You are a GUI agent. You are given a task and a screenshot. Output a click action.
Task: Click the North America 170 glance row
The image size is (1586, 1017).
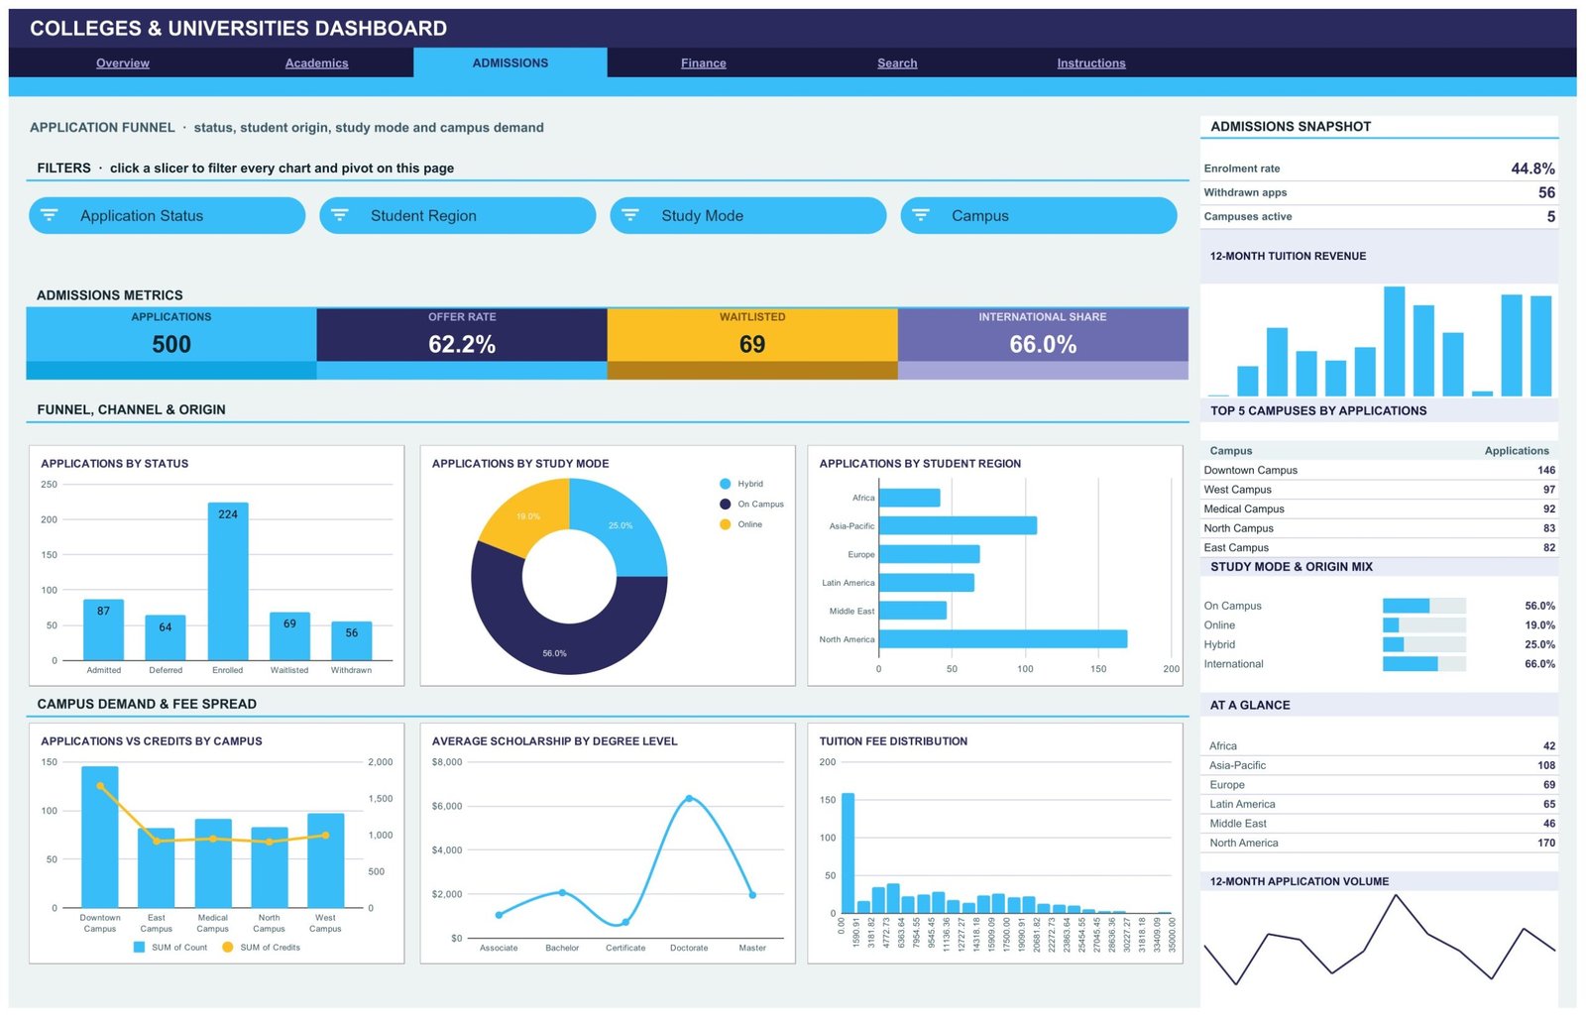coord(1381,843)
